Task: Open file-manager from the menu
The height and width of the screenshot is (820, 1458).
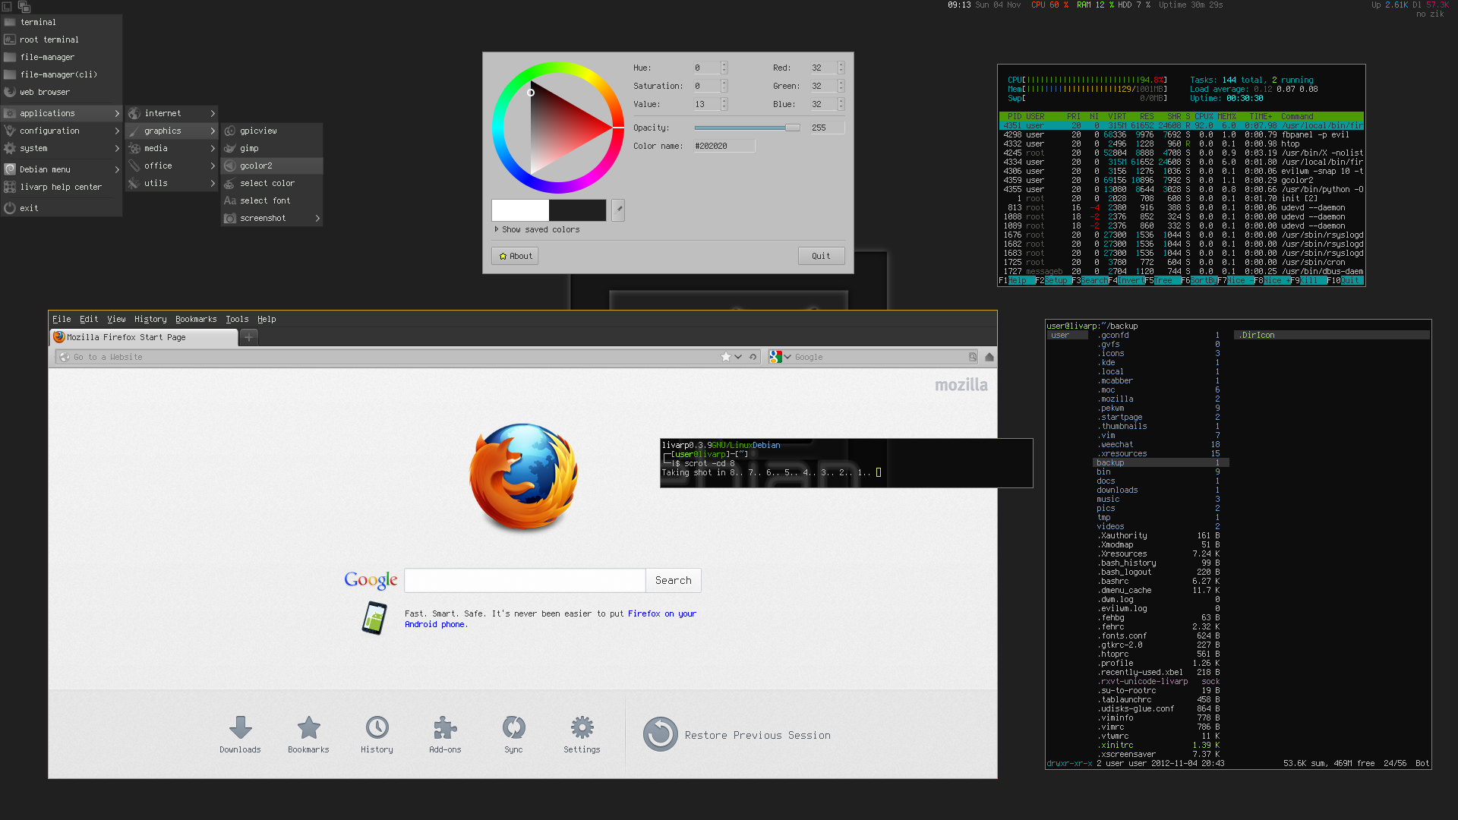Action: pyautogui.click(x=61, y=57)
